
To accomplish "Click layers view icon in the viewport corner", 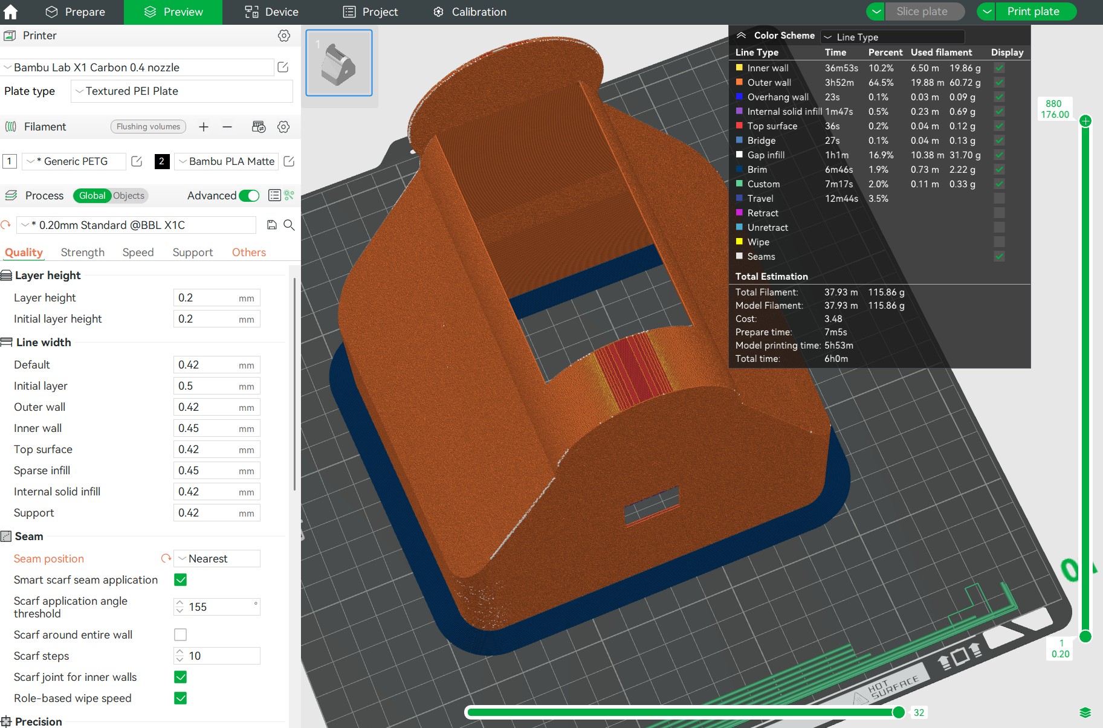I will pyautogui.click(x=1085, y=713).
